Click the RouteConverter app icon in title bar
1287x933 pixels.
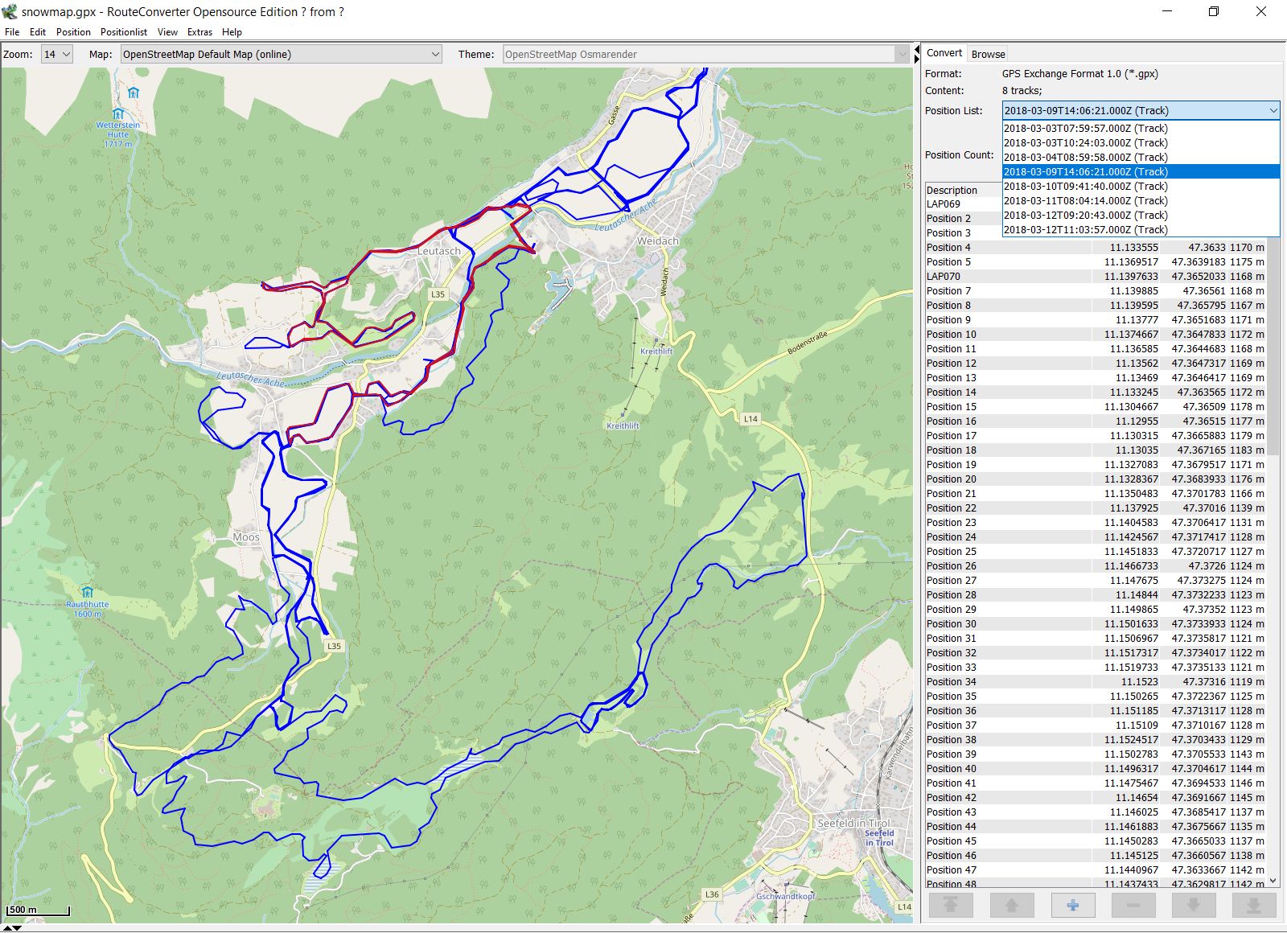(10, 12)
